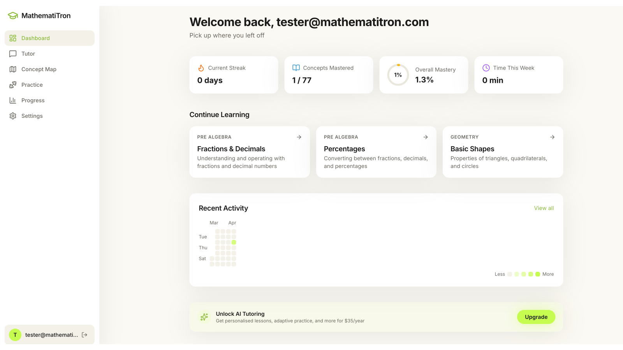Open Basic Shapes card using its arrow
Image resolution: width=623 pixels, height=350 pixels.
point(552,137)
